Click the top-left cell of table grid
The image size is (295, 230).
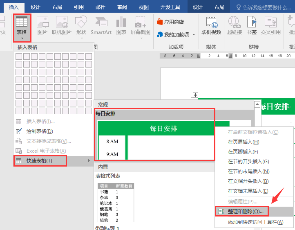click(19, 56)
